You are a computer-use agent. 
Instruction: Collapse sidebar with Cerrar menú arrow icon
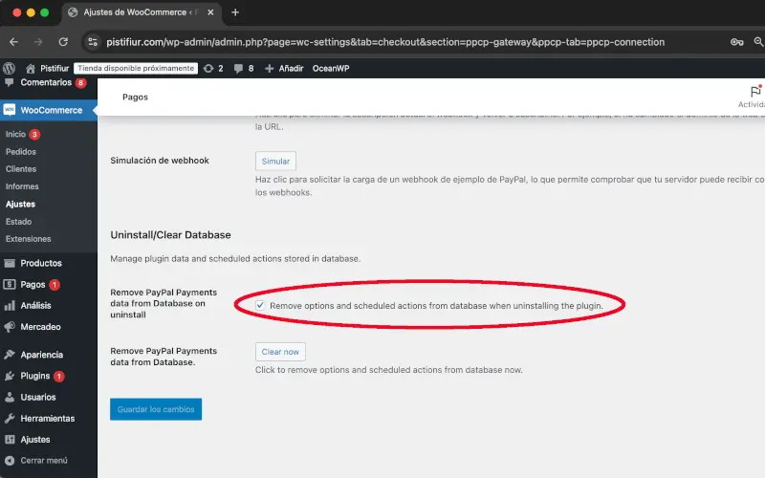tap(10, 461)
